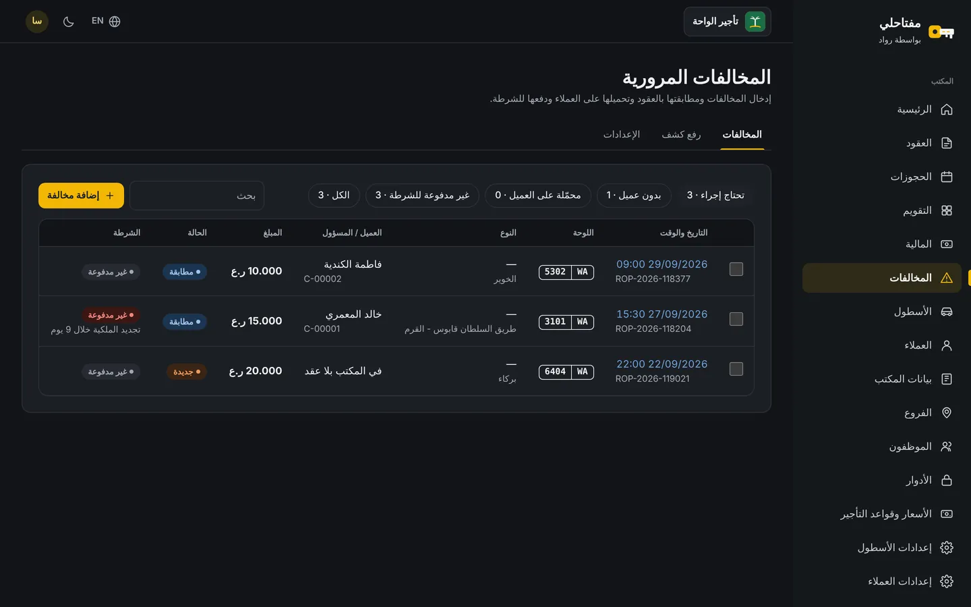Click the إضافة مخالفة button
This screenshot has height=607, width=971.
pyautogui.click(x=81, y=196)
